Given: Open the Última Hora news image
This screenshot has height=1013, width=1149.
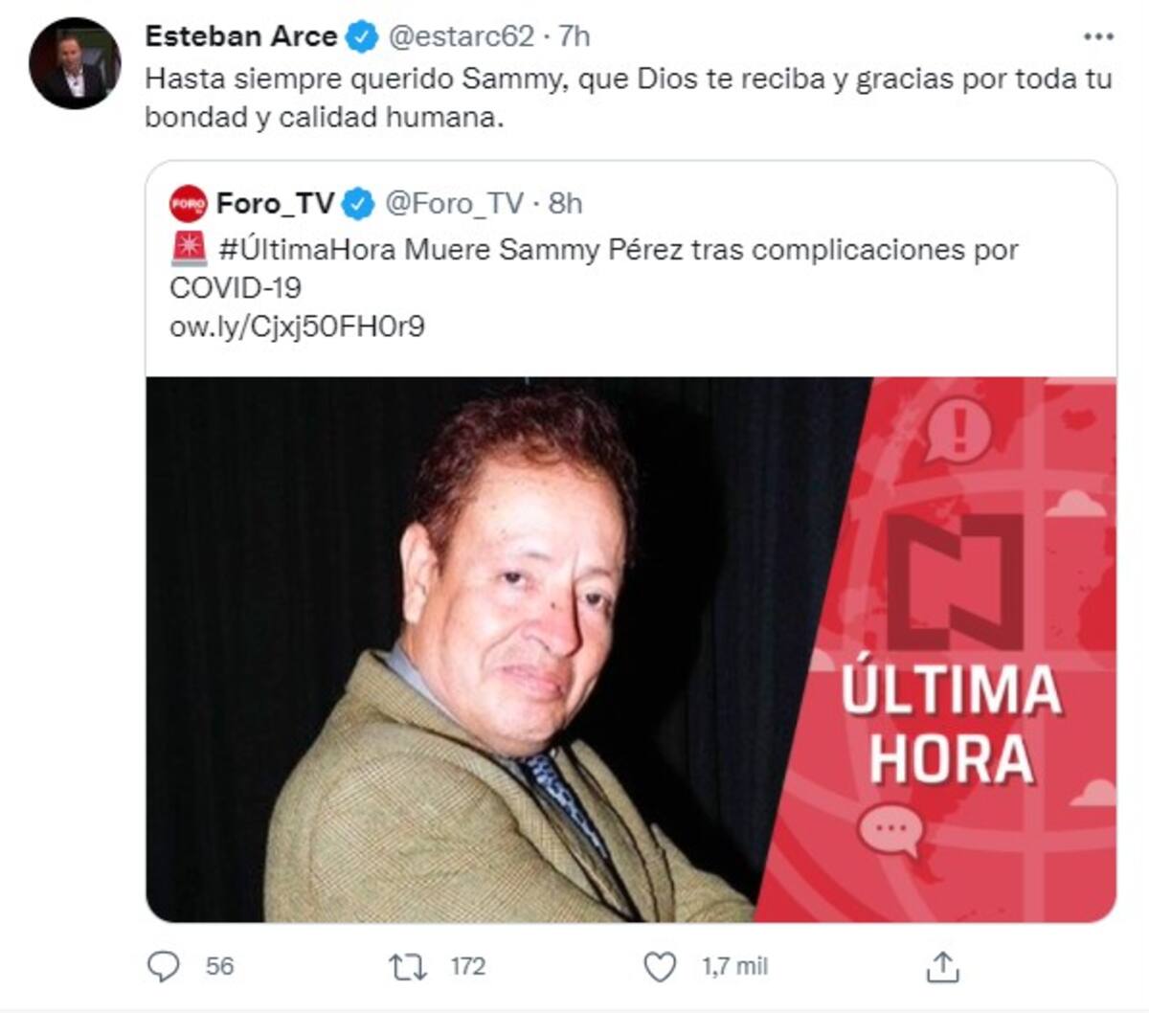Looking at the screenshot, I should coord(631,649).
